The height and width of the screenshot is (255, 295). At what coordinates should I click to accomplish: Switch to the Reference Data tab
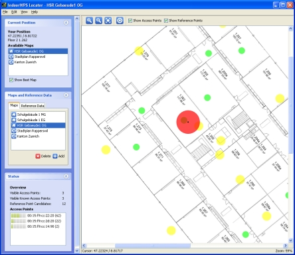[x=33, y=106]
